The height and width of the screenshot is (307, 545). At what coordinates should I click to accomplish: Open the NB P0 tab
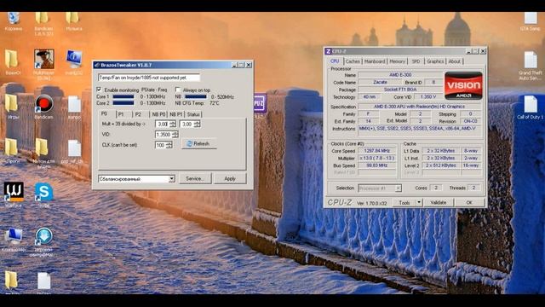coord(158,114)
